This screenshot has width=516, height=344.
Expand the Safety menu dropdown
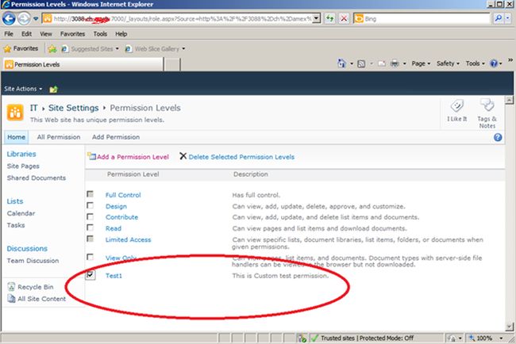[x=448, y=63]
